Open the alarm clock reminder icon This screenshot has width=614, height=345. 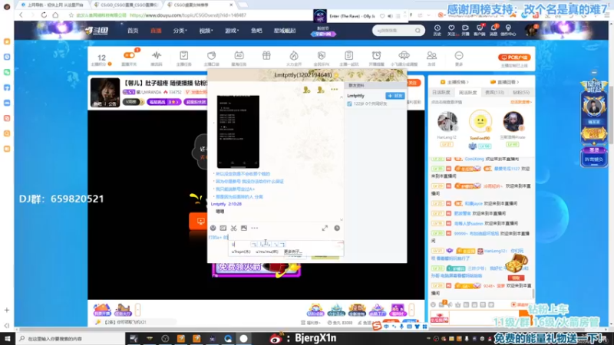tap(376, 55)
